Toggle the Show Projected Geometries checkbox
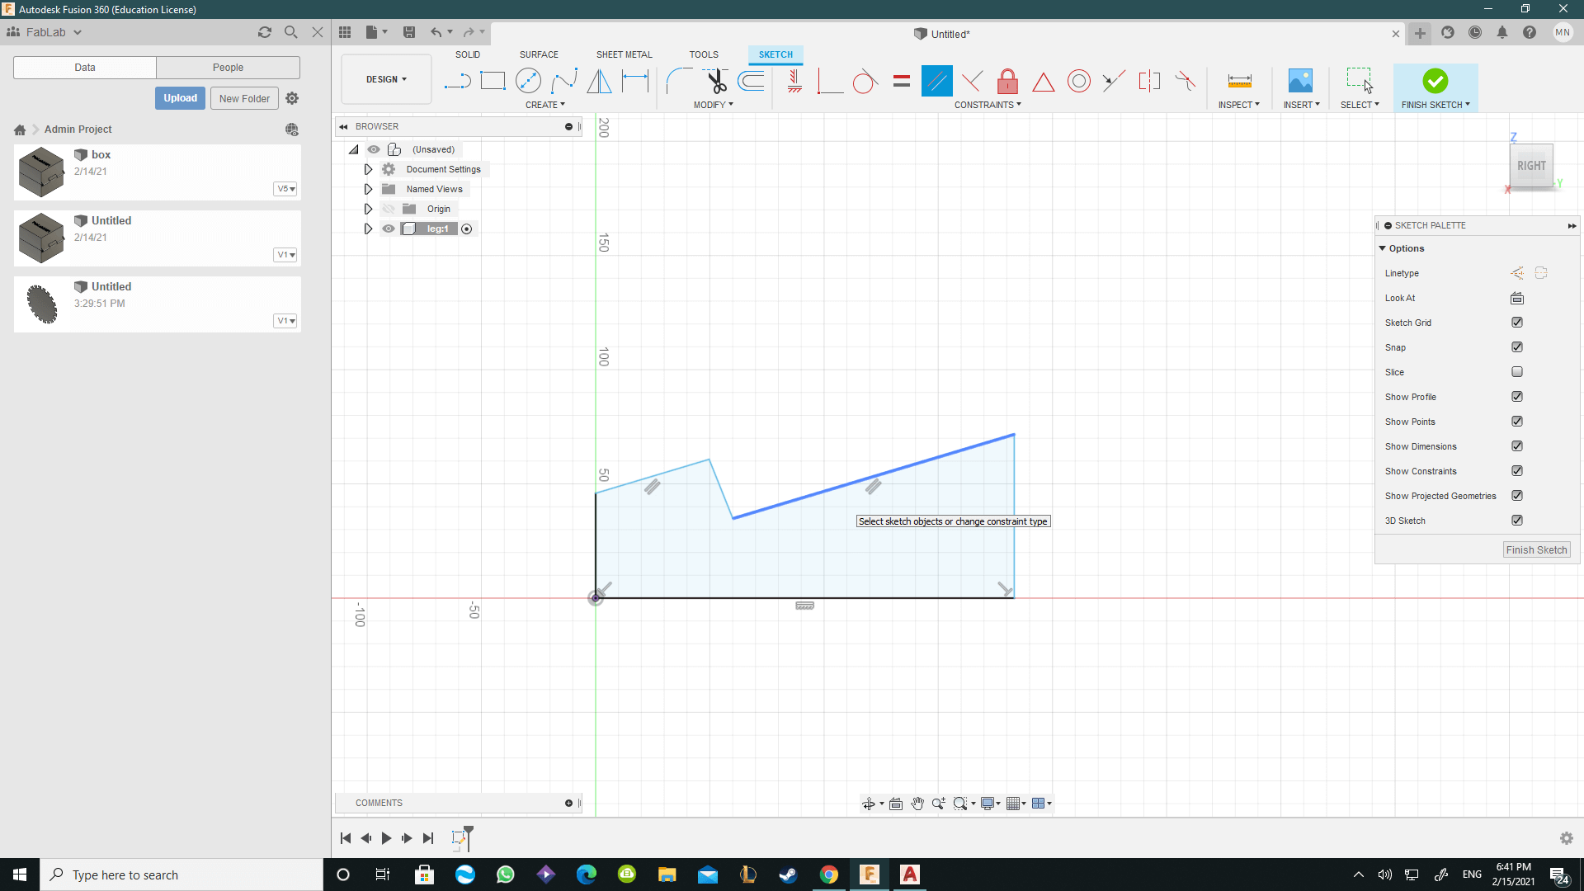 [1517, 496]
